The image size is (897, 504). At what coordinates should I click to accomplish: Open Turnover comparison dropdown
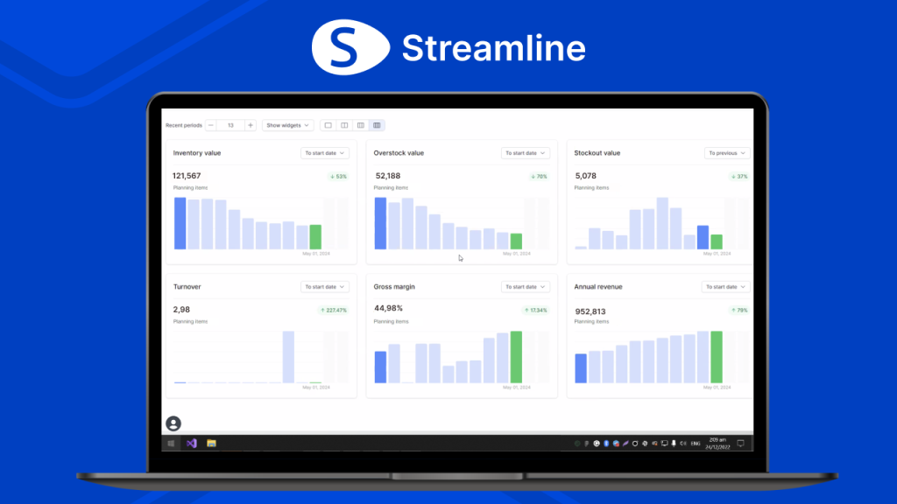pos(325,287)
